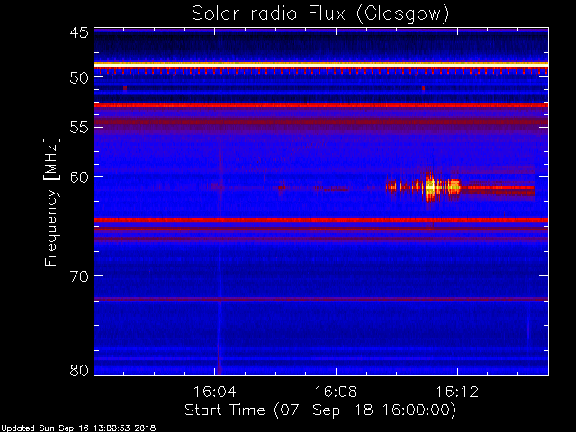Click the "Start Time (07-Sep-18 16:00:00)" label
Screen dimensions: 576x432
click(320, 410)
